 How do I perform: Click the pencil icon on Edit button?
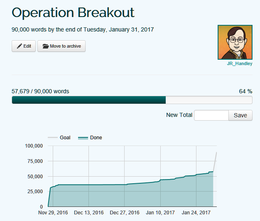pyautogui.click(x=19, y=46)
